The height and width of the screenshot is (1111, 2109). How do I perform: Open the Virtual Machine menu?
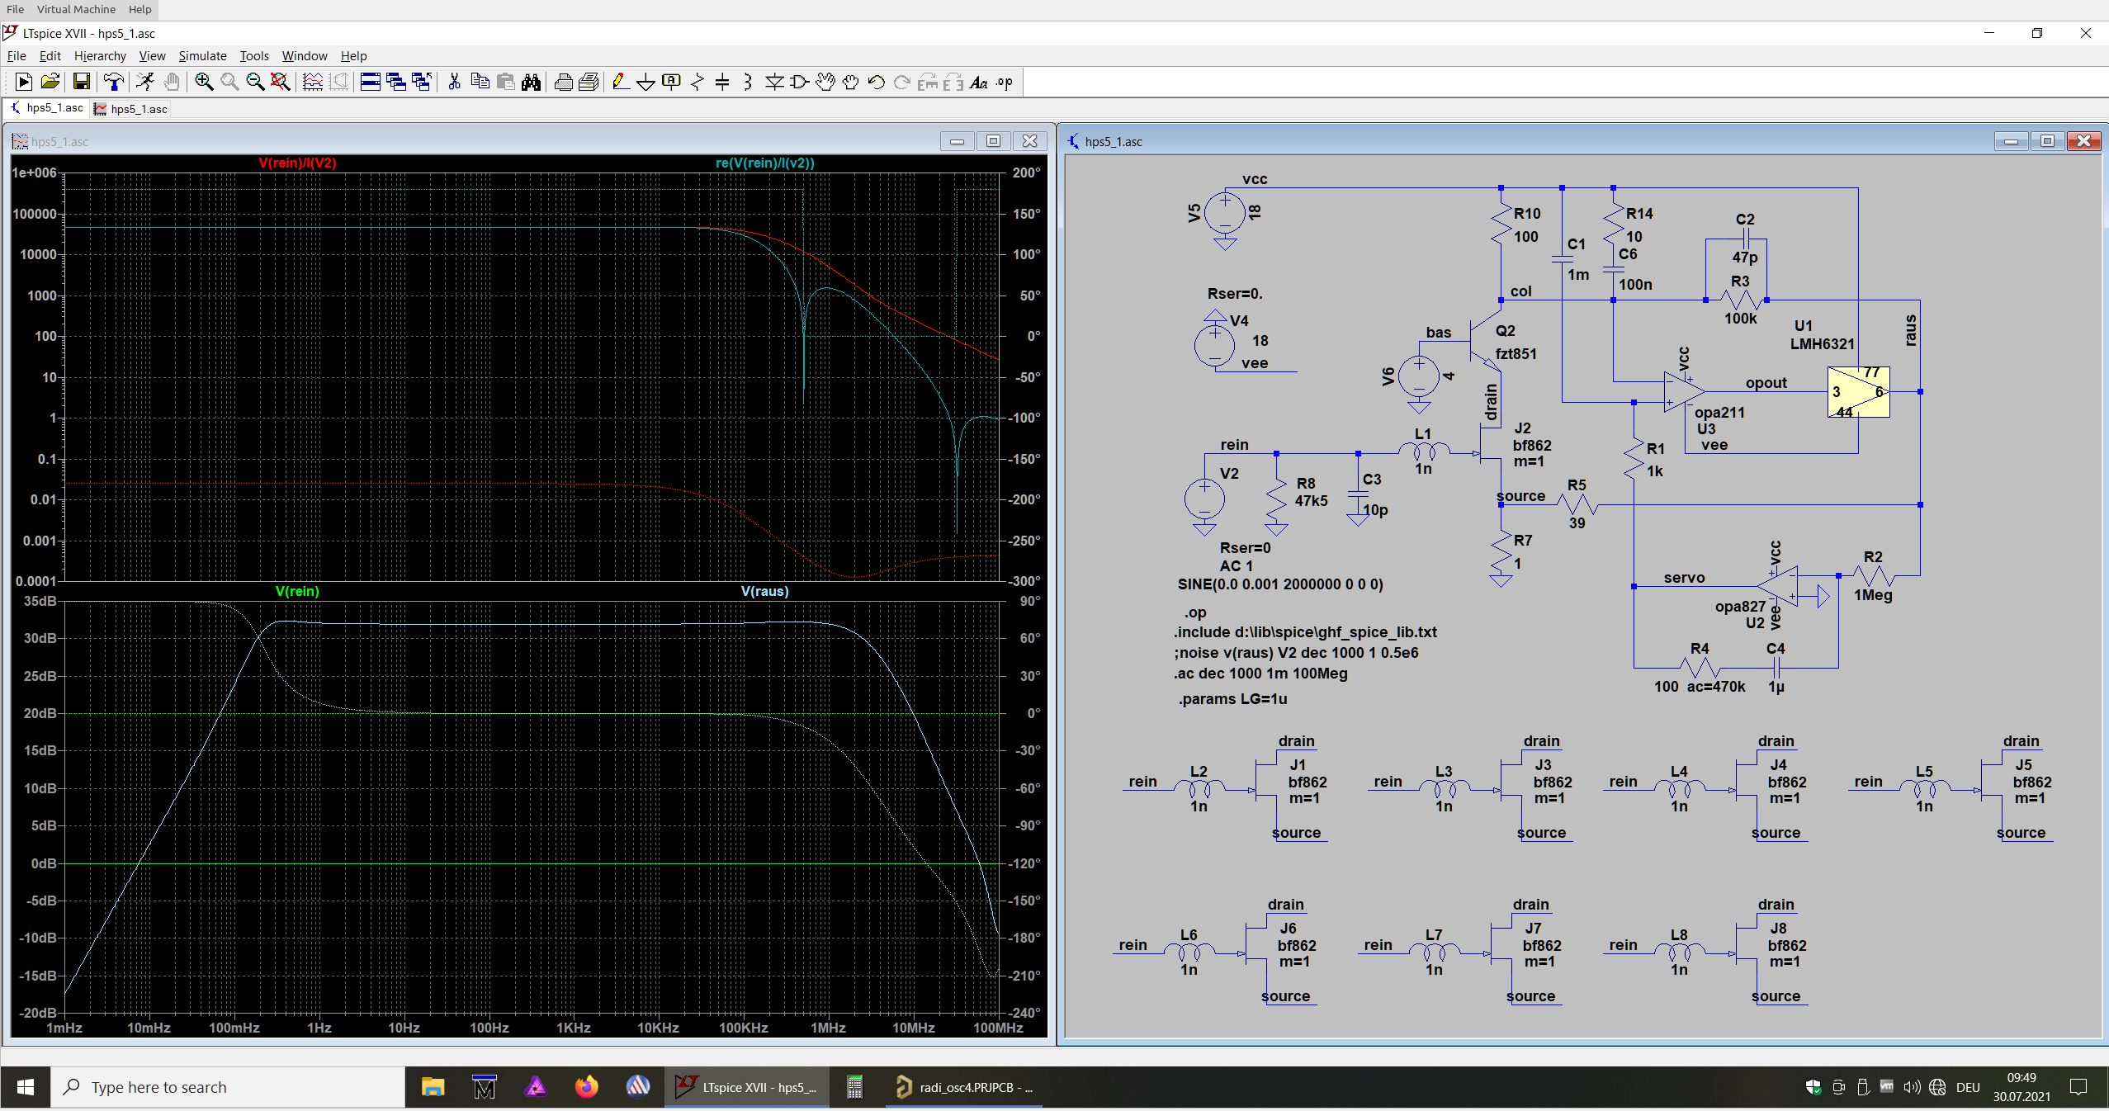tap(76, 9)
